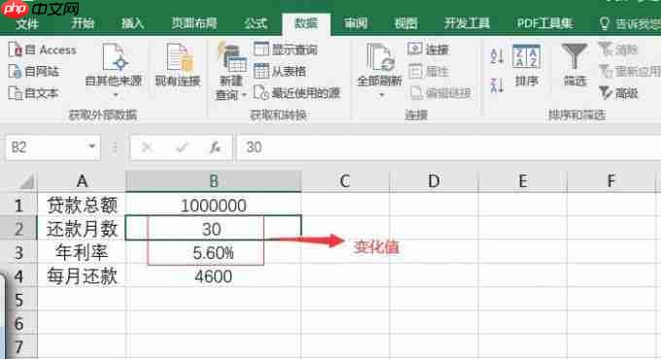Image resolution: width=661 pixels, height=359 pixels.
Task: Click the fx insert function button
Action: pyautogui.click(x=216, y=147)
